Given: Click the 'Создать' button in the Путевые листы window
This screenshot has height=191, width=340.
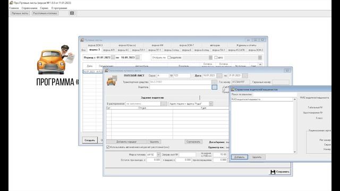Looking at the screenshot, I should tap(90, 140).
